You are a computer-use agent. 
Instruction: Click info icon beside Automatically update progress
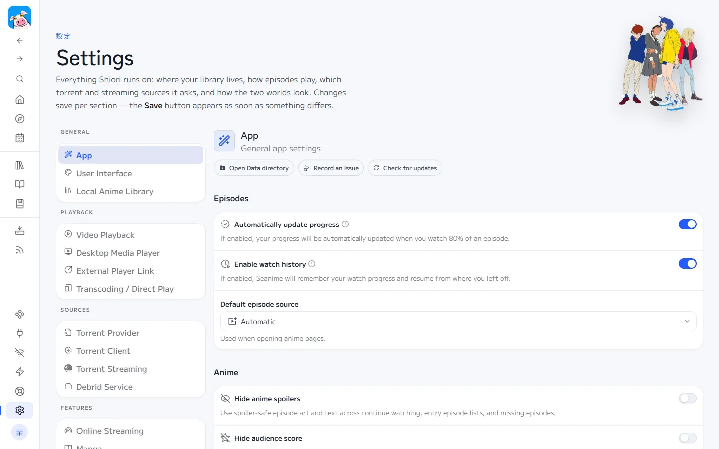coord(345,224)
